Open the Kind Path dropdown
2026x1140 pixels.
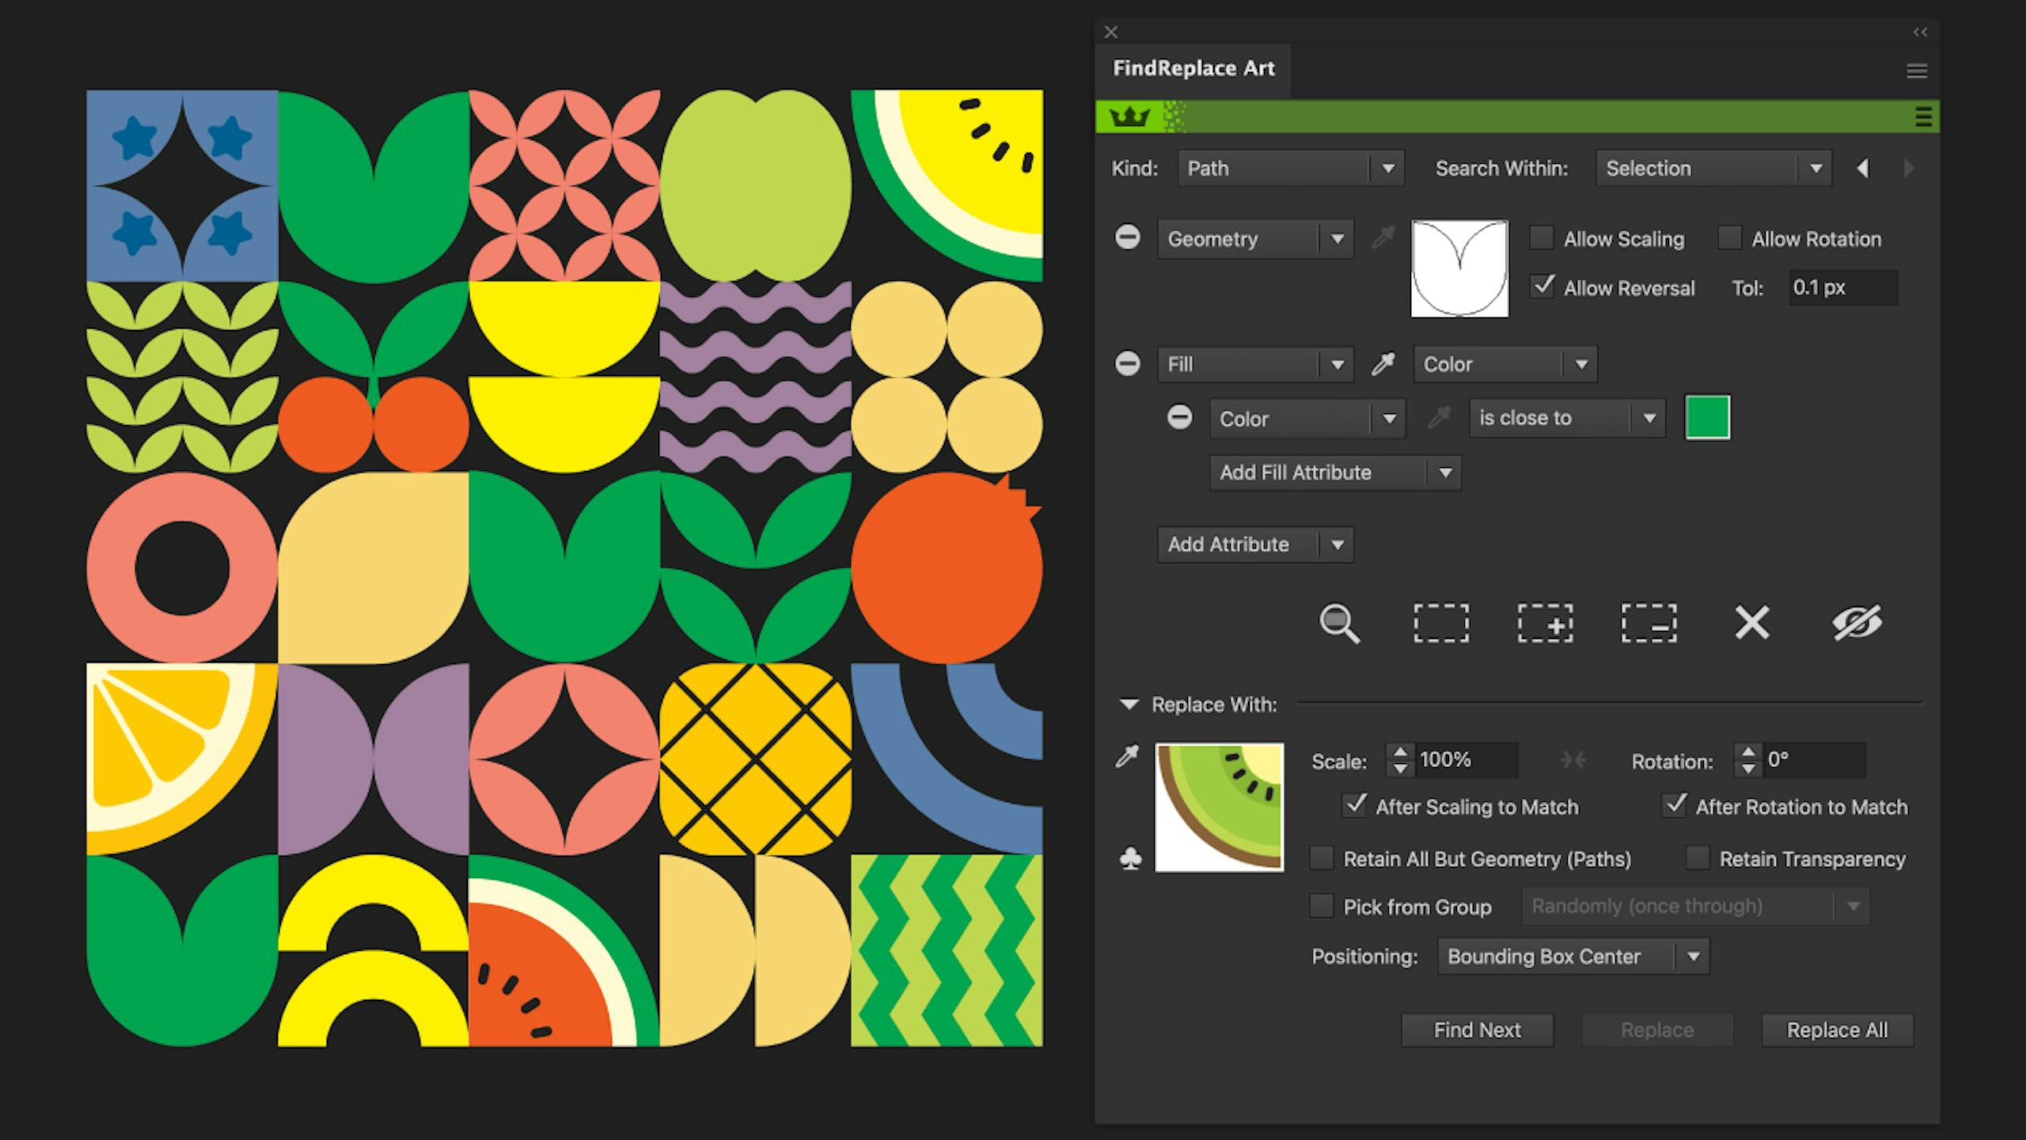pos(1291,169)
